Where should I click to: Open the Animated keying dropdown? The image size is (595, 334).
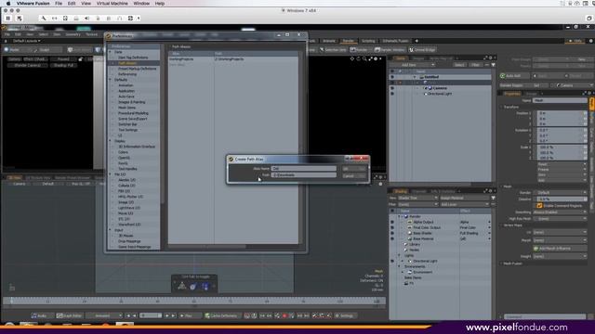[x=104, y=315]
